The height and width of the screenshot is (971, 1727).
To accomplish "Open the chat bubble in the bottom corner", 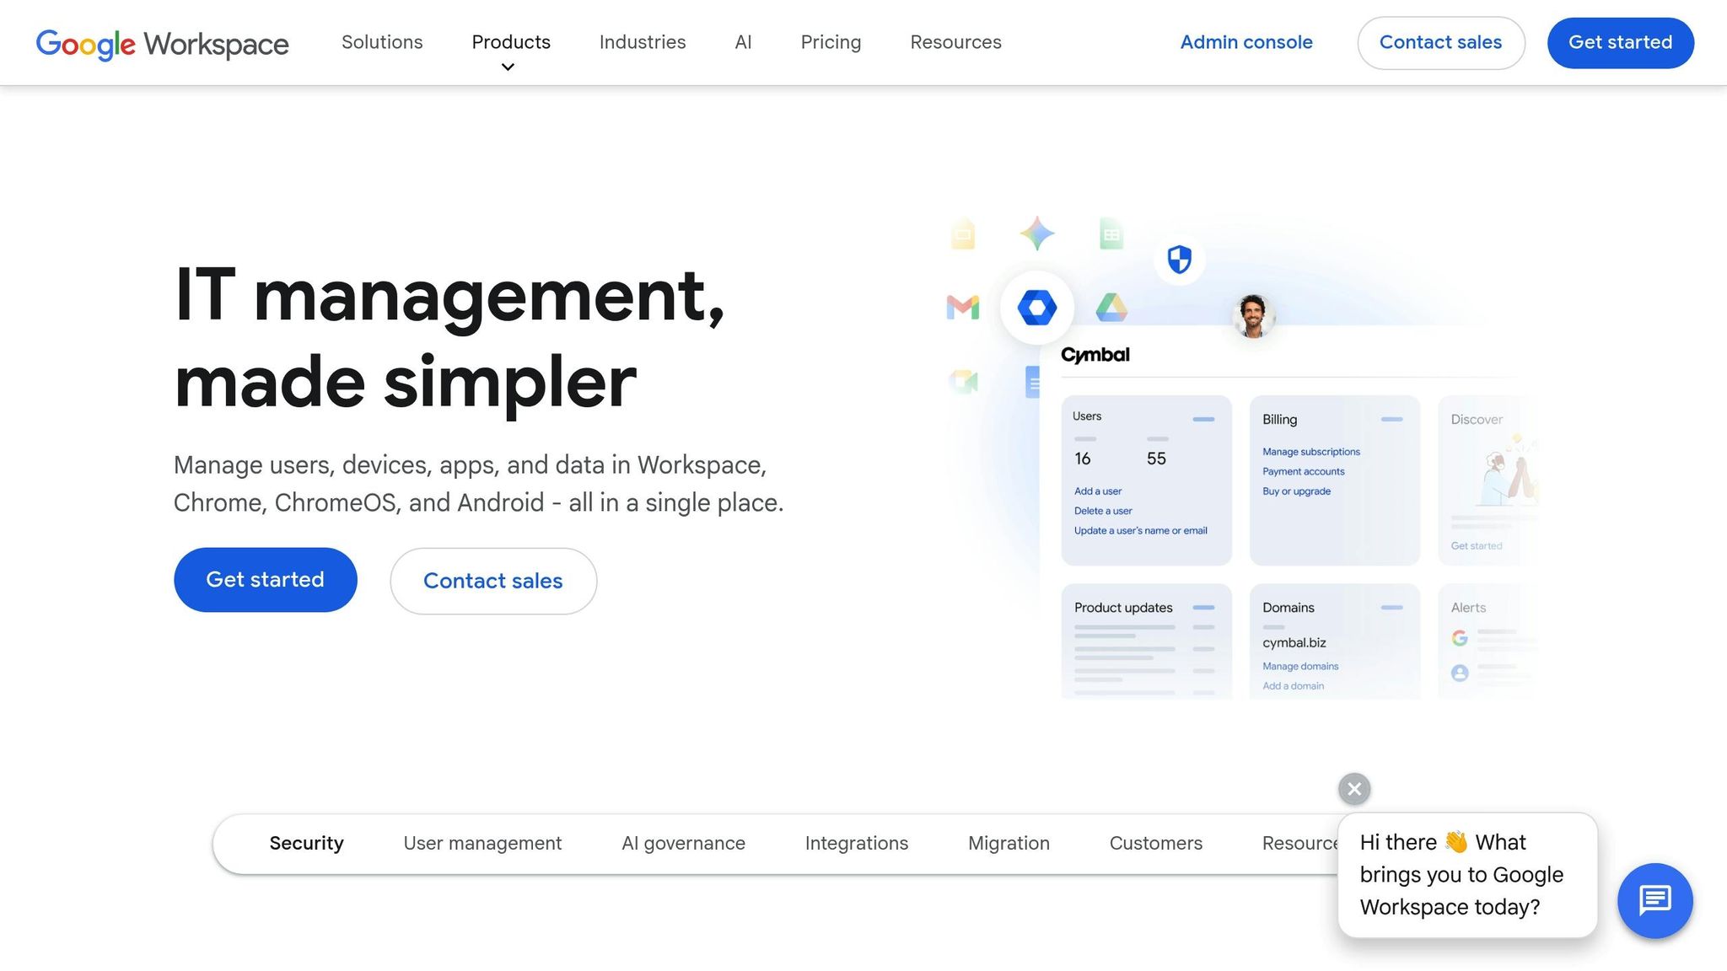I will pyautogui.click(x=1655, y=900).
